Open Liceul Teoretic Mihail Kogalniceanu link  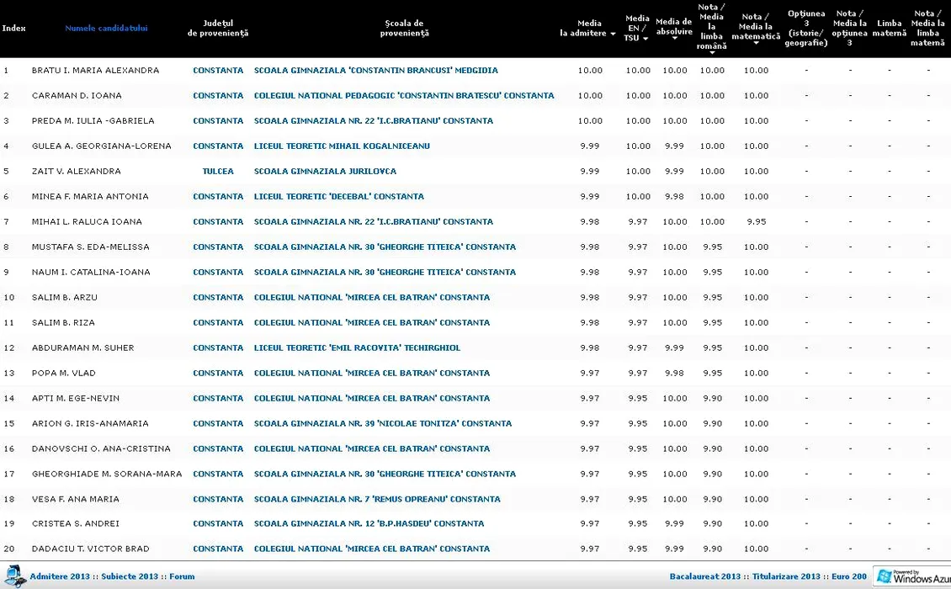(342, 146)
